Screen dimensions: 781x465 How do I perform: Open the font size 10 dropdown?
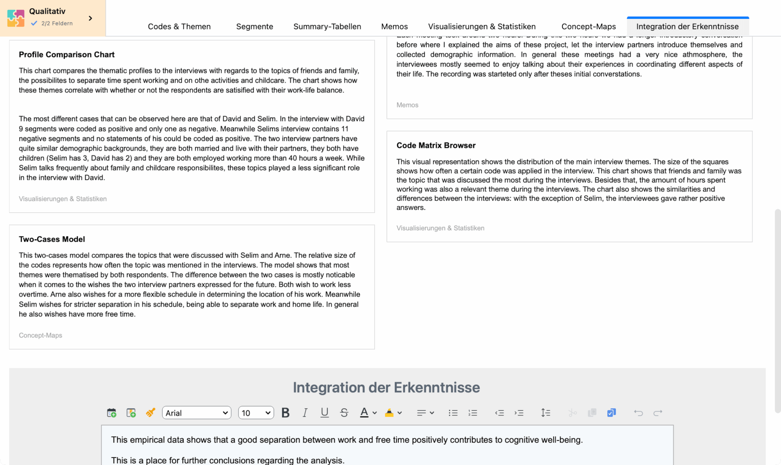[x=256, y=413]
